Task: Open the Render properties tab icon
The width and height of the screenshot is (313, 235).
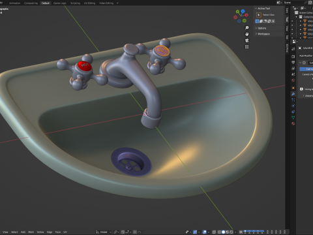Action: tap(293, 57)
